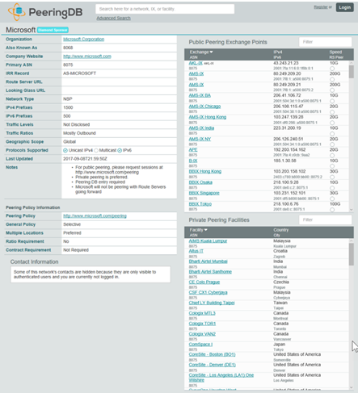358x393 pixels.
Task: Sort by the Exchange column arrow
Action: [x=211, y=52]
